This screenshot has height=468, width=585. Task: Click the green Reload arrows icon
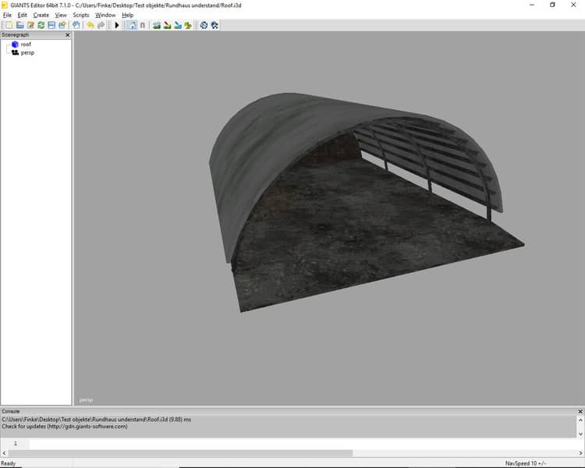[41, 25]
